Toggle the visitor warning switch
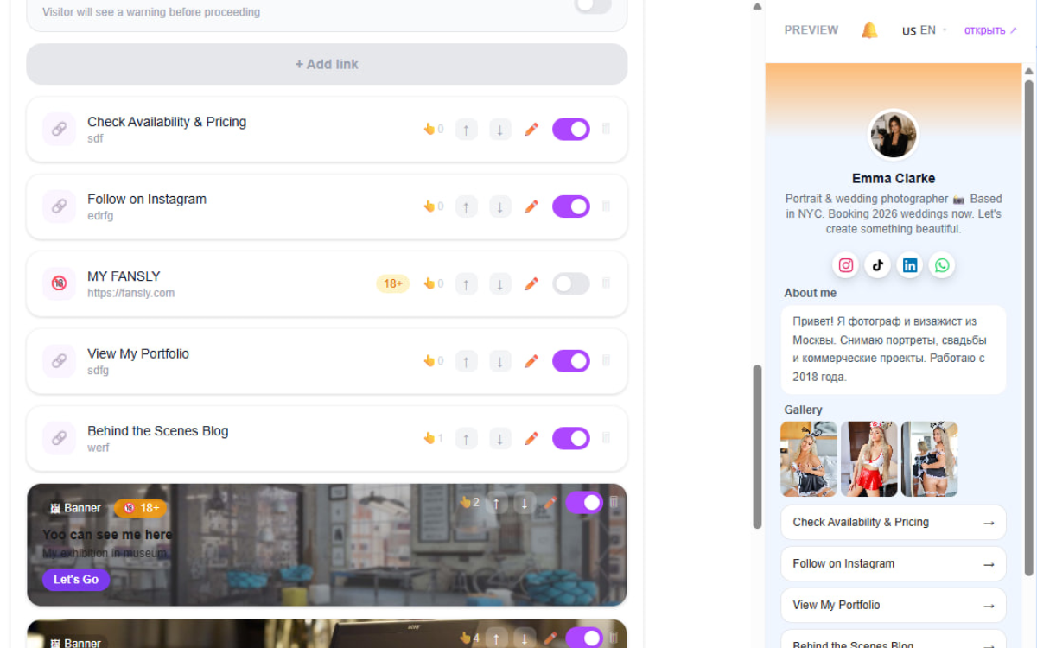Viewport: 1037px width, 648px height. tap(594, 4)
